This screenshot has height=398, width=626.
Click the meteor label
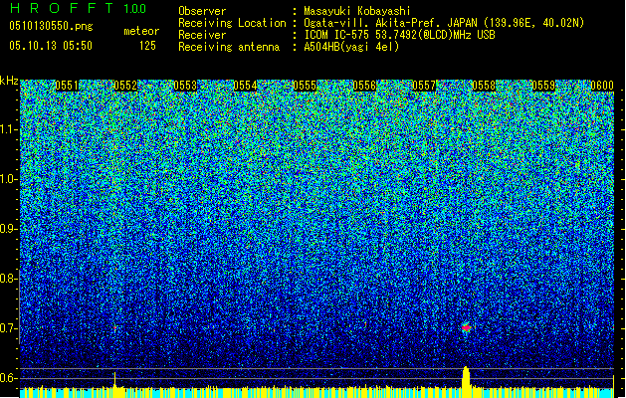141,31
